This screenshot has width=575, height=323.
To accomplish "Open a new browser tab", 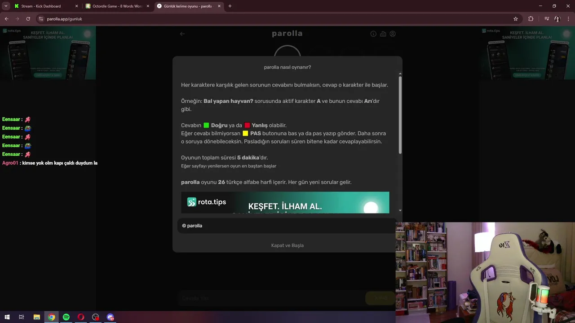I will pyautogui.click(x=230, y=6).
